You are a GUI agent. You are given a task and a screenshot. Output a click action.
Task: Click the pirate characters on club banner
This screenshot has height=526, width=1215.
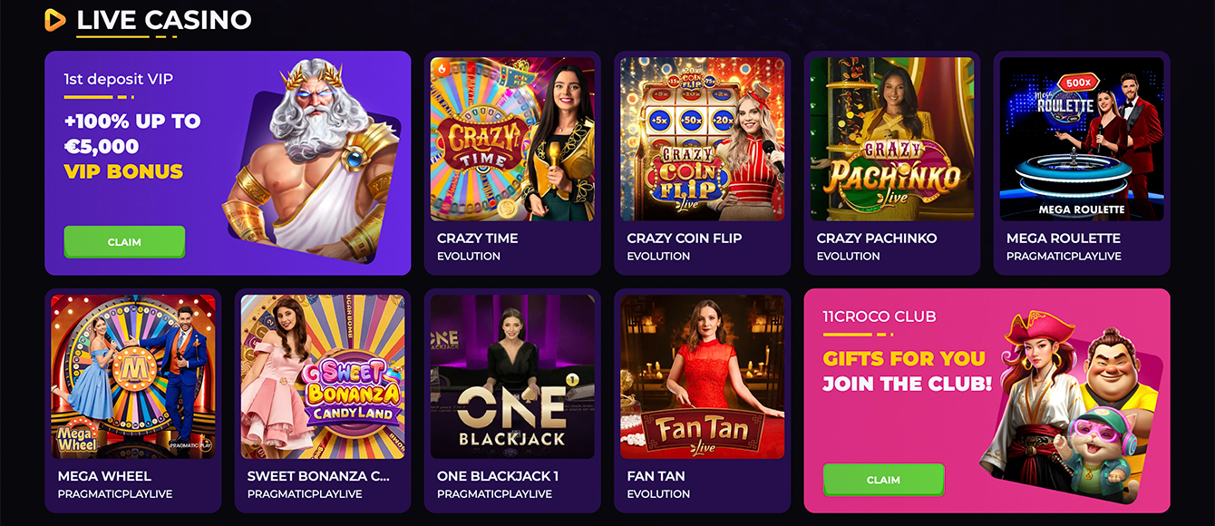(x=1074, y=399)
